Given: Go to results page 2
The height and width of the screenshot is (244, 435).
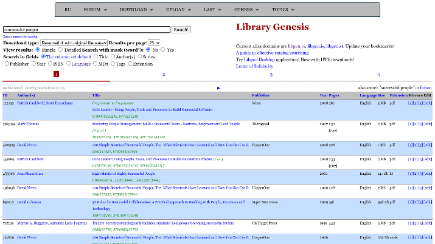Looking at the screenshot, I should 164,75.
